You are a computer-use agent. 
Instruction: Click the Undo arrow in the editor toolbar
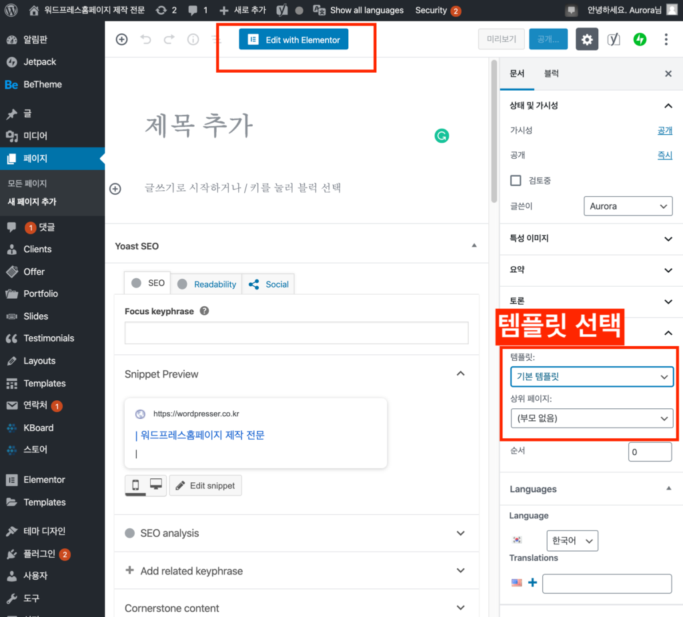146,39
